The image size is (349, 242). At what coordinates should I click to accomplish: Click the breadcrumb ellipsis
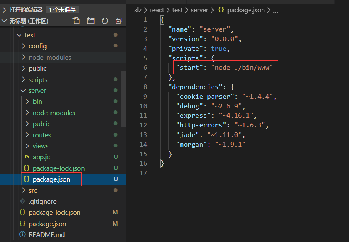(275, 11)
